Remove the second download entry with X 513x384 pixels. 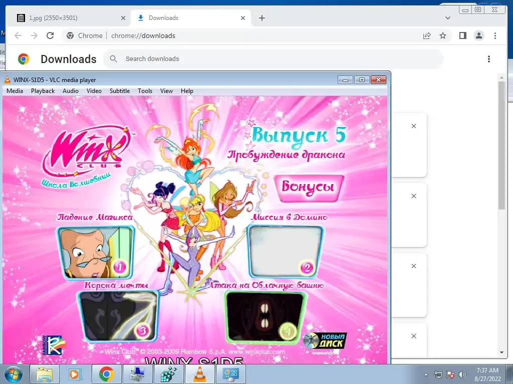coord(413,196)
